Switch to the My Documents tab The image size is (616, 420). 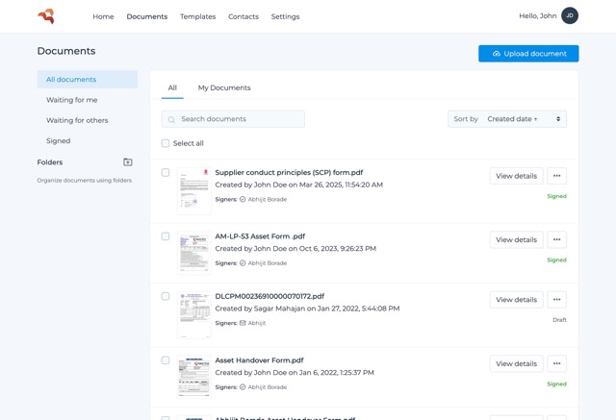[x=224, y=87]
